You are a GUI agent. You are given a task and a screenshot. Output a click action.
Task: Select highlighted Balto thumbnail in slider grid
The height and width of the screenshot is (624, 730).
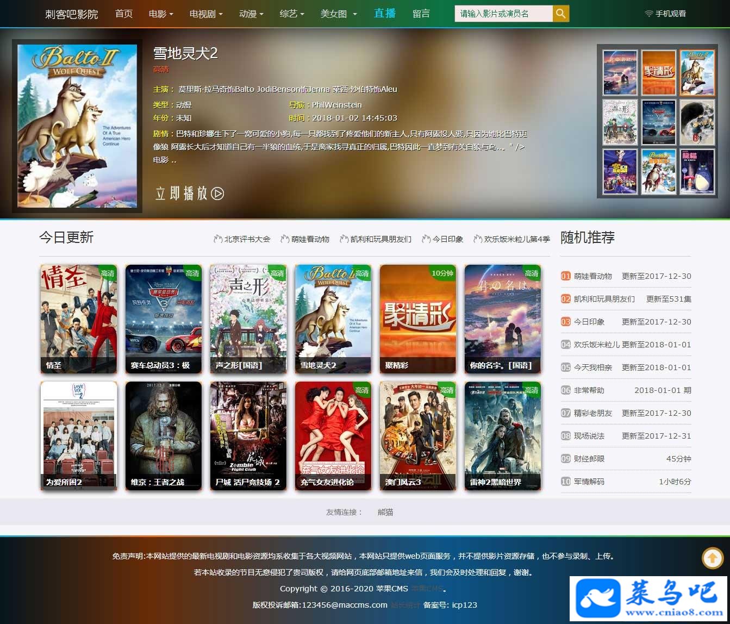(x=697, y=73)
